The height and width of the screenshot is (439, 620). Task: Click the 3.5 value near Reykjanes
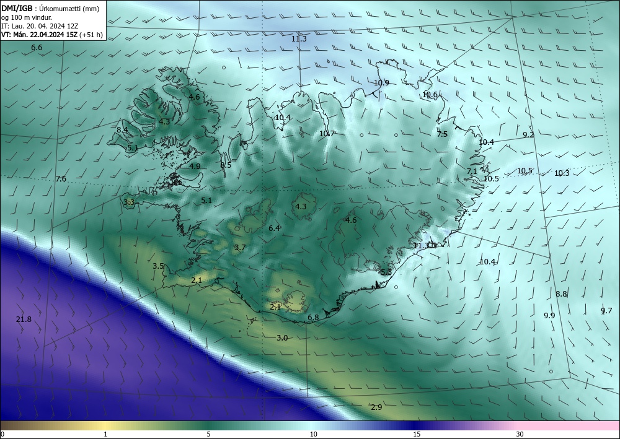click(x=158, y=266)
